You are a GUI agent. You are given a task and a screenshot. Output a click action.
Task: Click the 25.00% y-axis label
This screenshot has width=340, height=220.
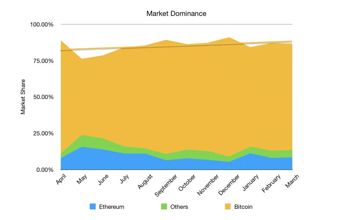point(43,133)
